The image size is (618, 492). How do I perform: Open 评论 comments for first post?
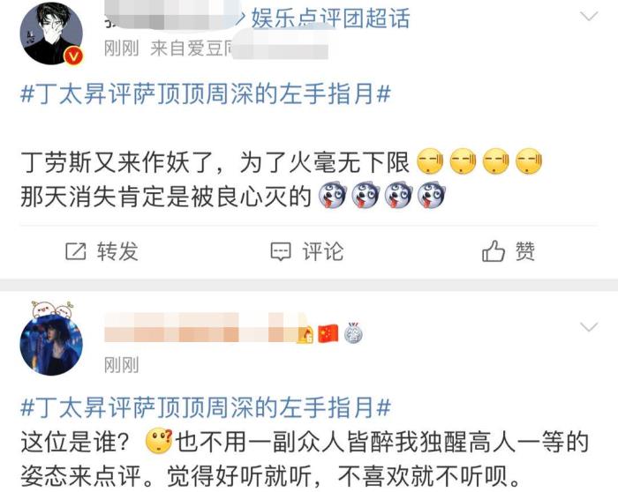(323, 251)
